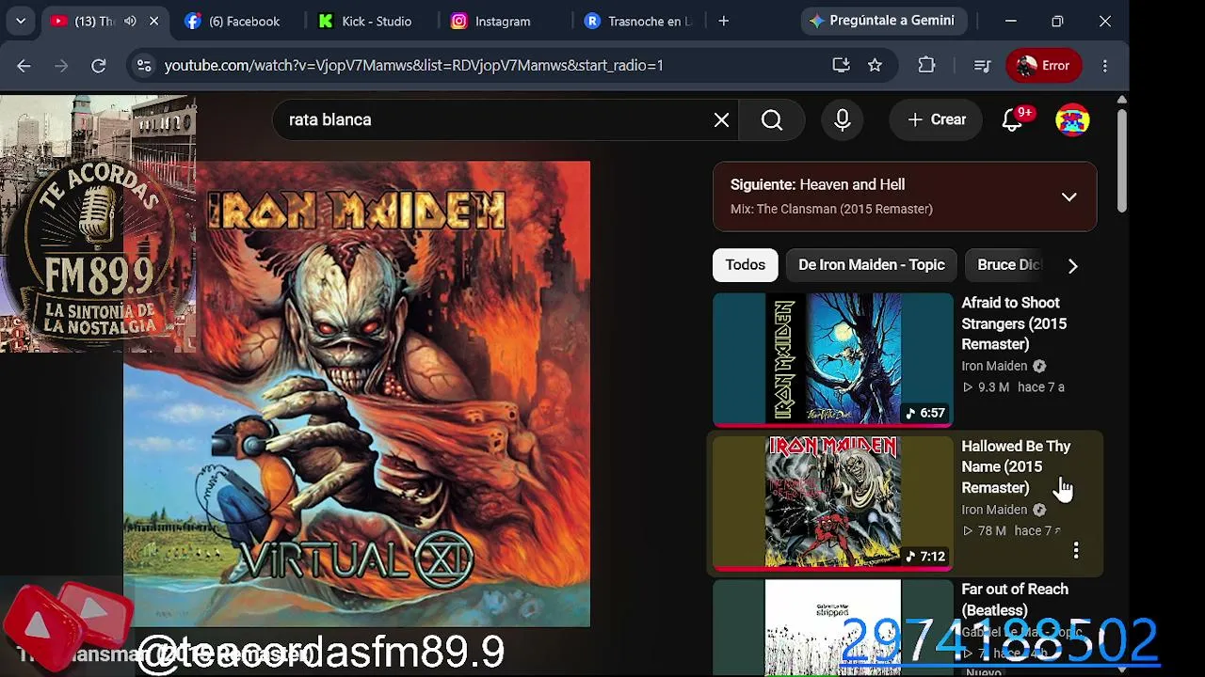
Task: Reload the current page
Action: [98, 65]
